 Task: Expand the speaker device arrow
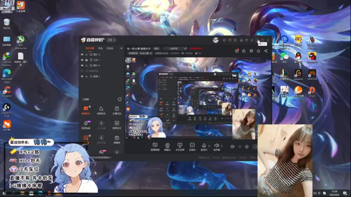[x=222, y=146]
